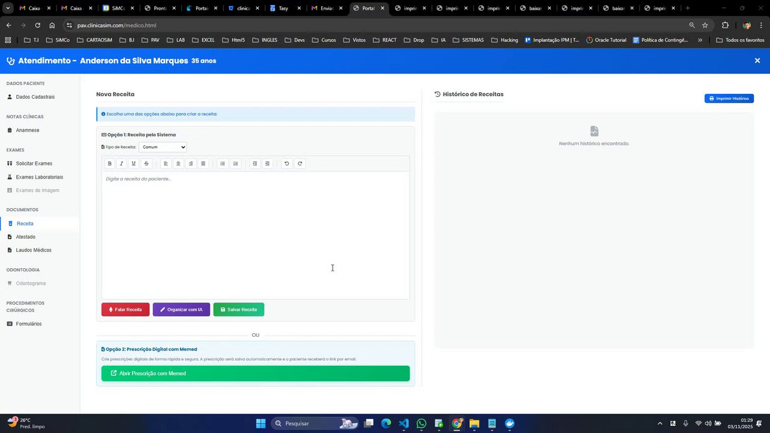The width and height of the screenshot is (770, 433).
Task: Redo the last edit in the editor
Action: coord(300,164)
